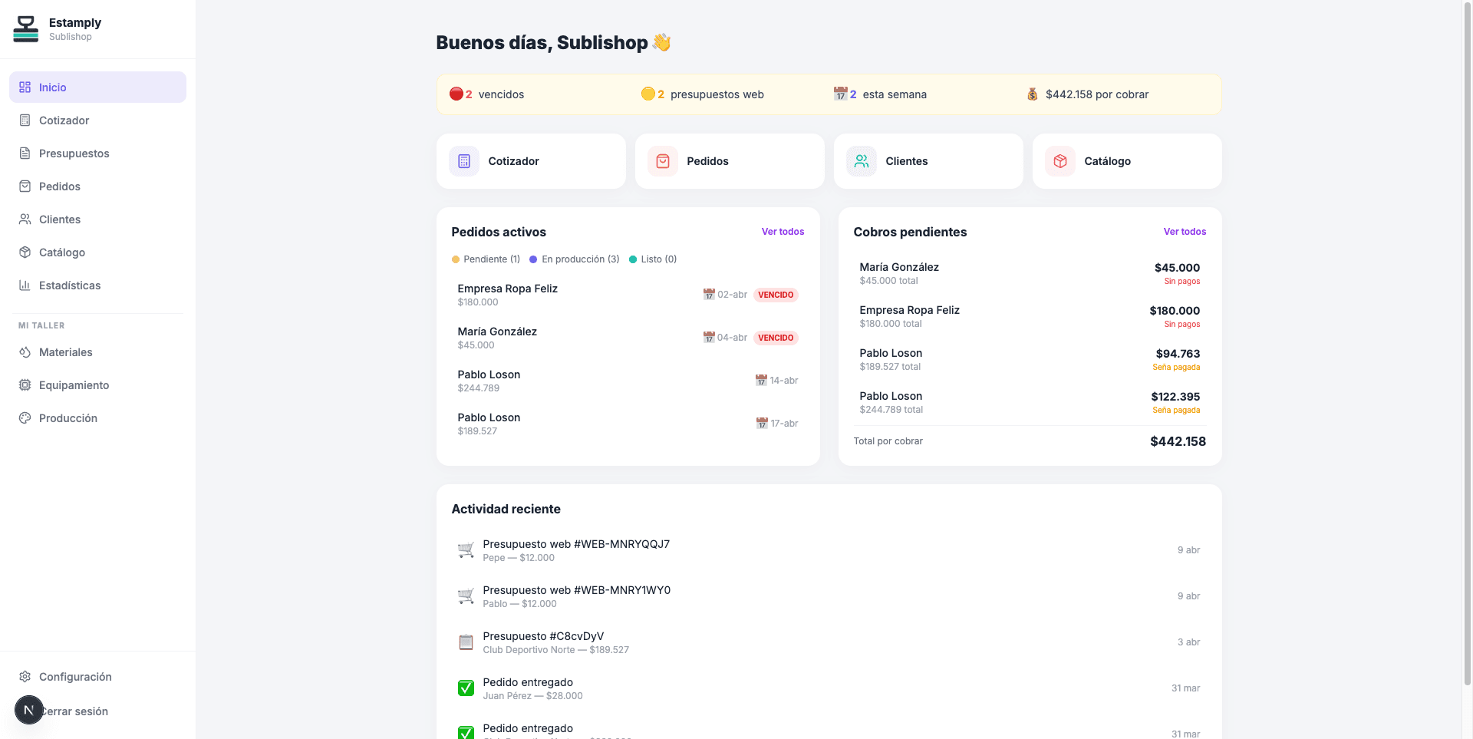This screenshot has height=739, width=1473.
Task: Navigate to Presupuestos in the sidebar
Action: (x=74, y=153)
